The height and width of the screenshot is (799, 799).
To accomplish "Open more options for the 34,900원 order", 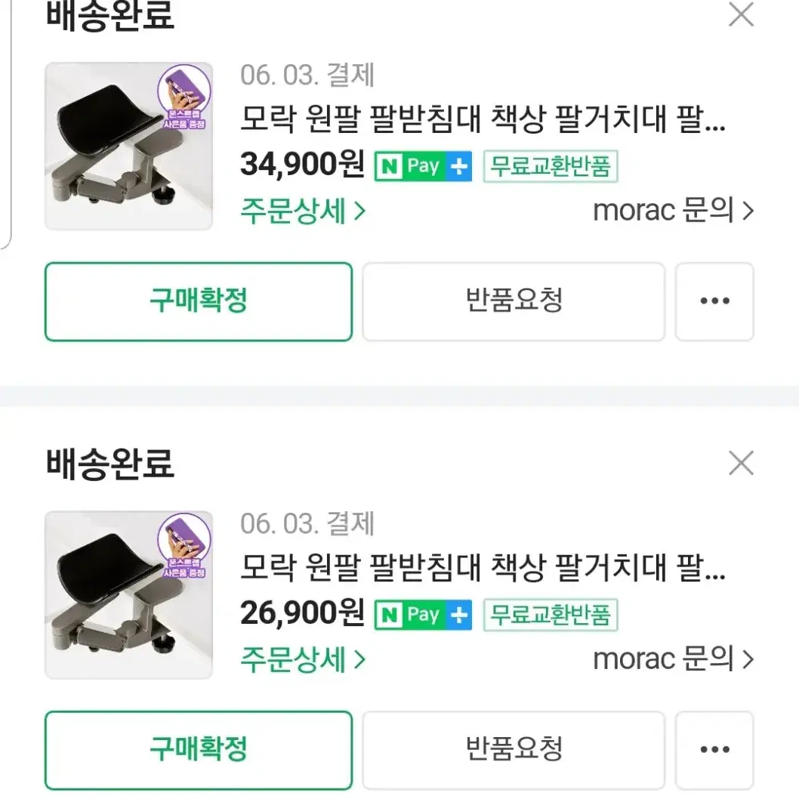I will [714, 301].
